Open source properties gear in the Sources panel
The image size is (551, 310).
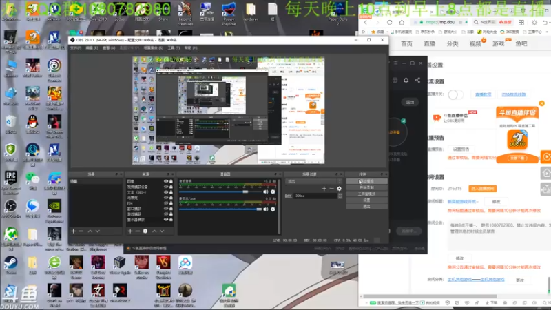pos(145,231)
